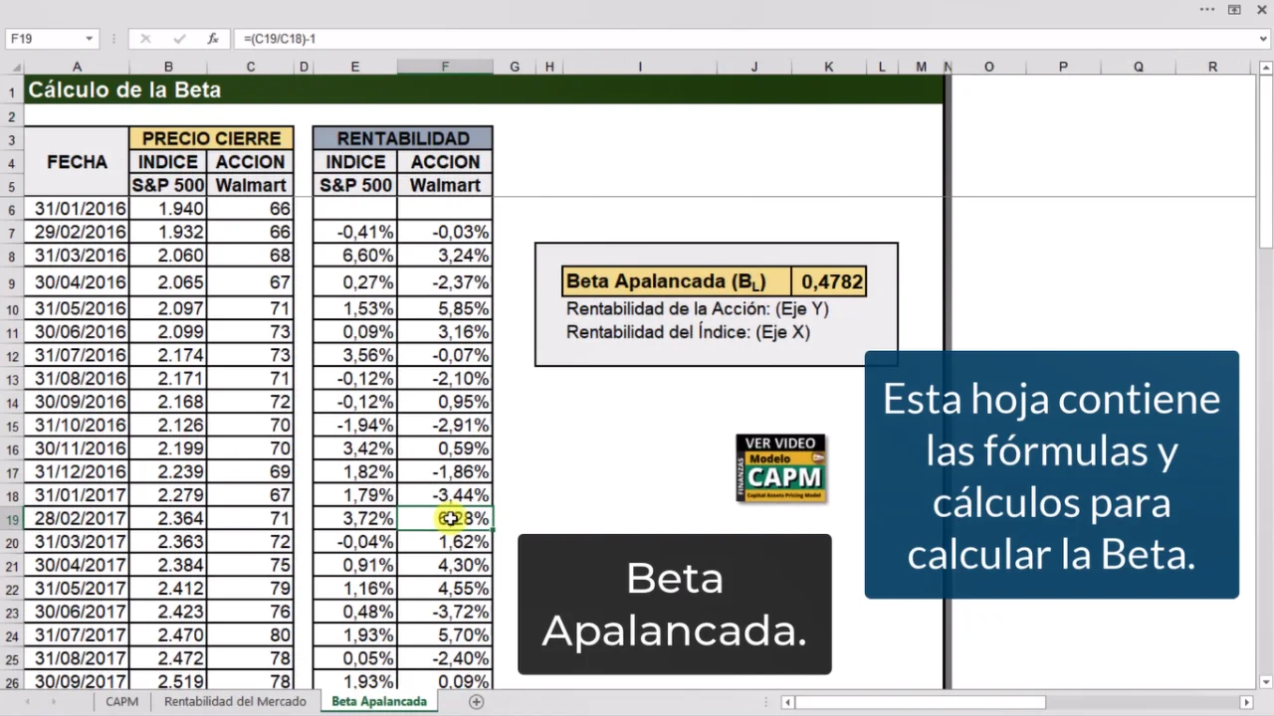Click the PRECIO CIERRE header cell
Viewport: 1274px width, 716px height.
[x=211, y=138]
